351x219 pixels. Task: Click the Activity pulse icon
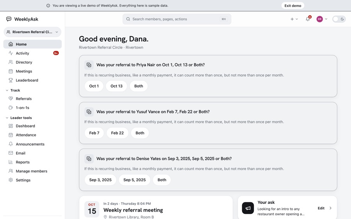(11, 53)
